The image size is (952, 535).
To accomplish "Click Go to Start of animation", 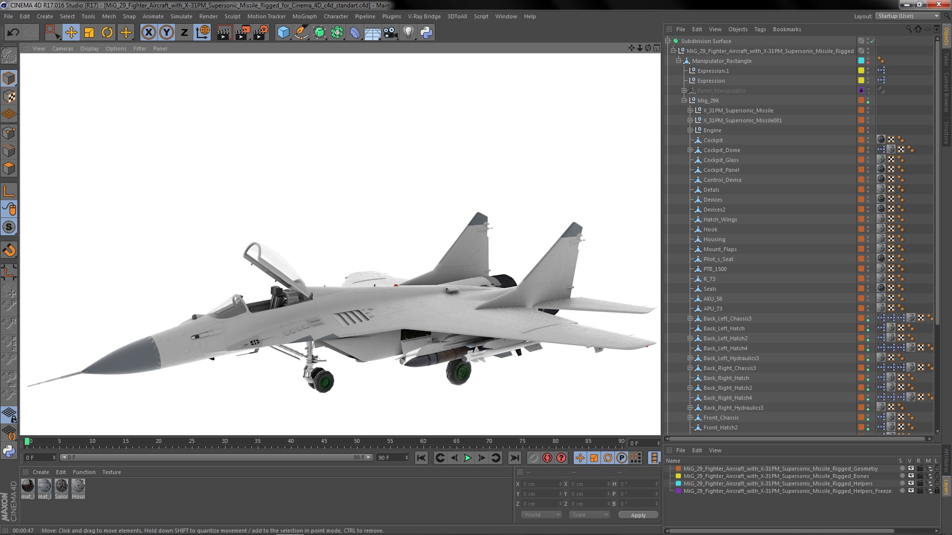I will 421,458.
